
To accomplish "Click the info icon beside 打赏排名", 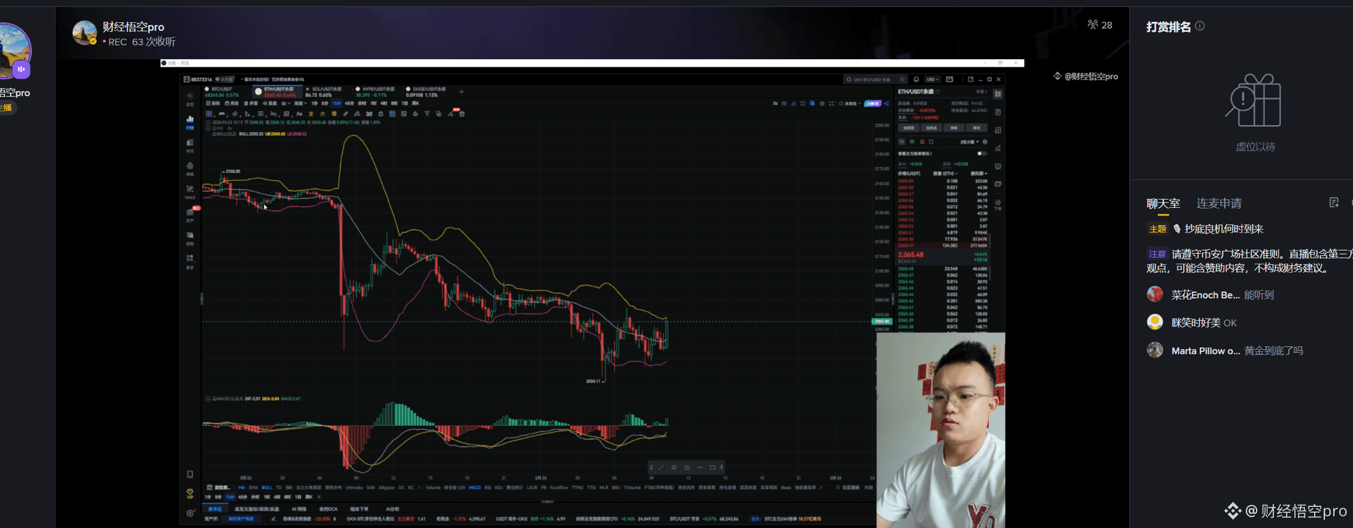I will [x=1200, y=26].
